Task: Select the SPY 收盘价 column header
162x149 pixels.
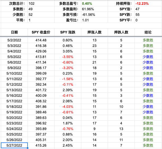Action: tap(41, 32)
